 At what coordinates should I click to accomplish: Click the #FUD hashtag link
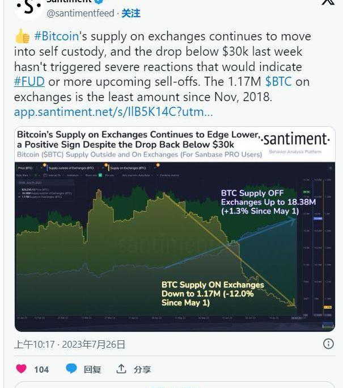pyautogui.click(x=29, y=82)
